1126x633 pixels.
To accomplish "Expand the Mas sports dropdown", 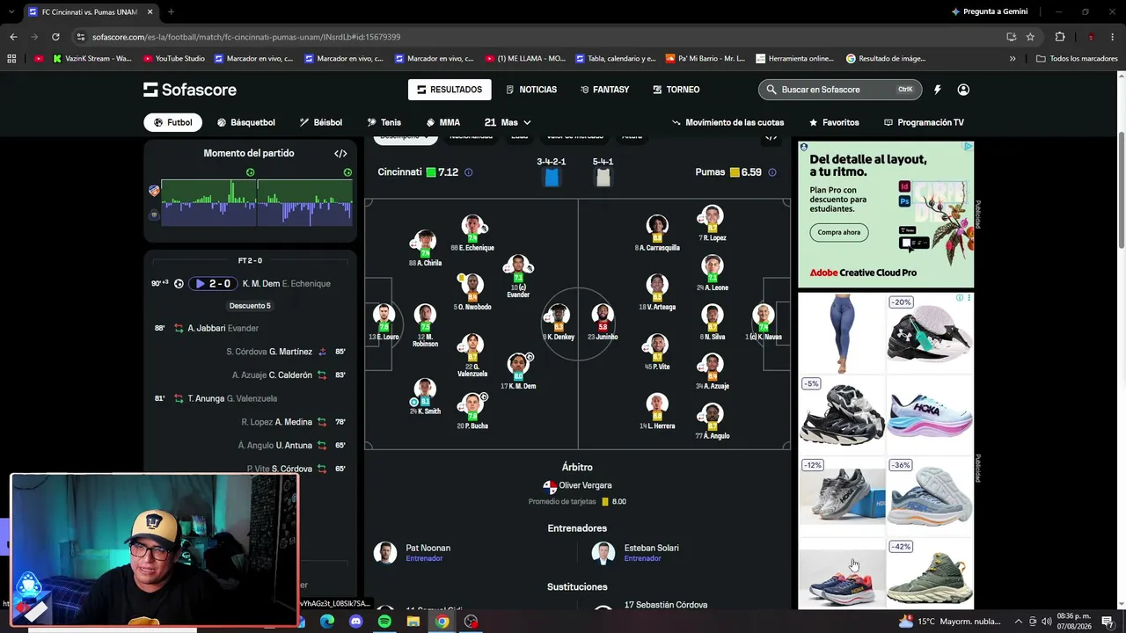I will pyautogui.click(x=508, y=122).
